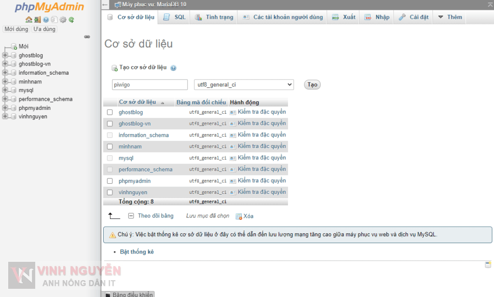Open the utf8_general_ci collation dropdown
The width and height of the screenshot is (494, 297).
[244, 85]
